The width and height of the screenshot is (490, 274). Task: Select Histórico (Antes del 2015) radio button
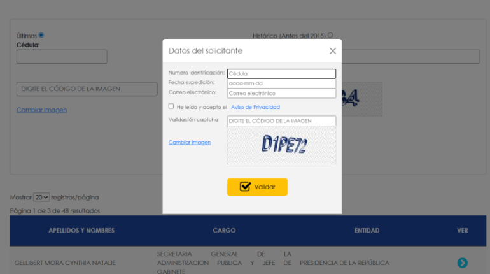330,35
